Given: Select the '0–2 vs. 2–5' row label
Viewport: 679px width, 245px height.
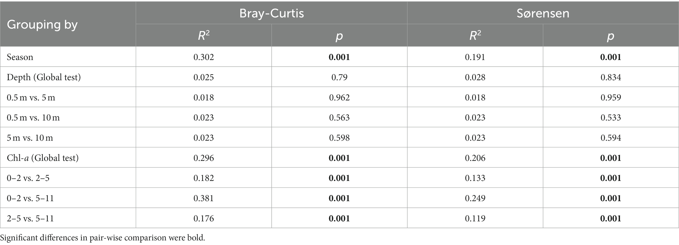Looking at the screenshot, I should (x=28, y=178).
